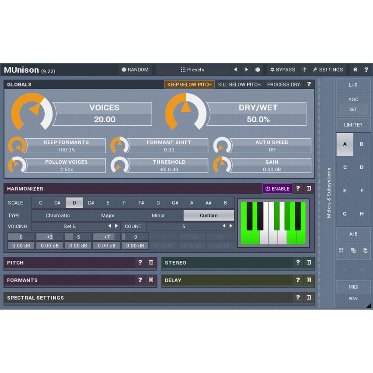Open Settings via the wrench icon

pyautogui.click(x=328, y=69)
